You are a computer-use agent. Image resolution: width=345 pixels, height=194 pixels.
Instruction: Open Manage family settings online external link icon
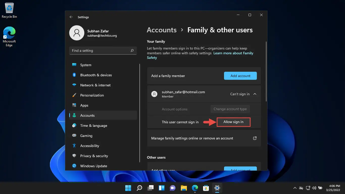pos(255,138)
